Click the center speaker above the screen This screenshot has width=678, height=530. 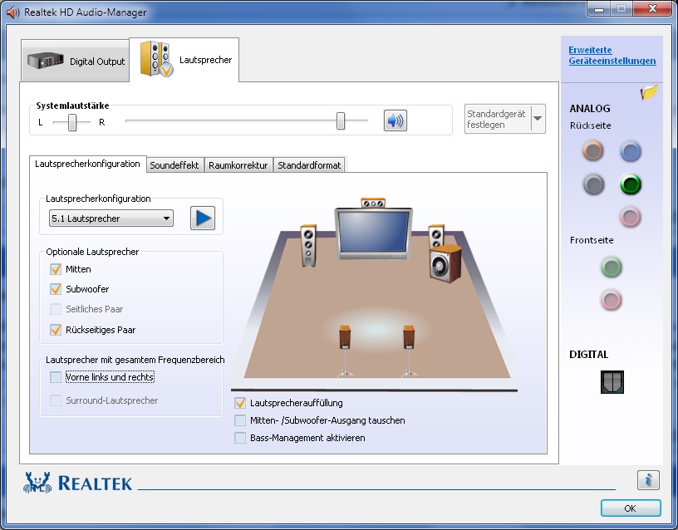(373, 203)
